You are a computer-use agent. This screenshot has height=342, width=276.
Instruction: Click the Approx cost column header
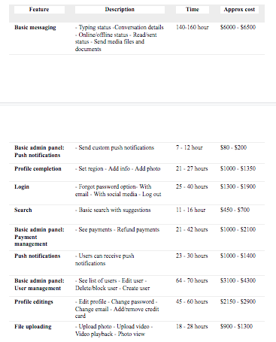coord(239,10)
